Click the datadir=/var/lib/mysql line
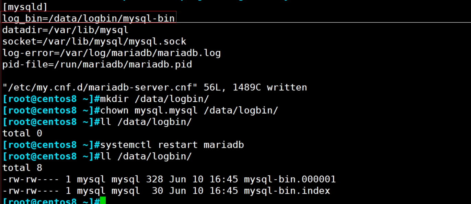Screen dimensions: 471x204 (65, 30)
